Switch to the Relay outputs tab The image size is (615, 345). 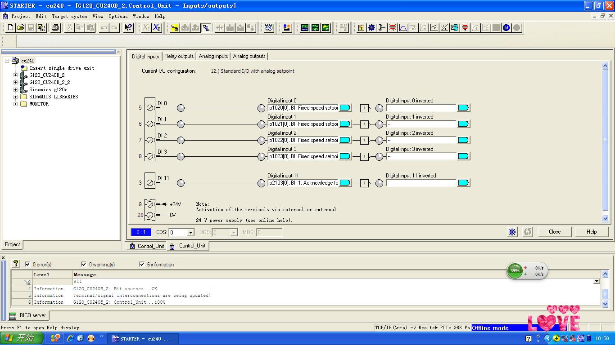coord(179,56)
